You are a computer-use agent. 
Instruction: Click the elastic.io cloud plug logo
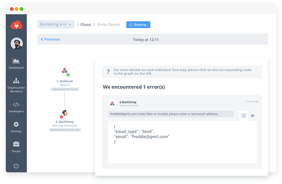click(x=16, y=25)
